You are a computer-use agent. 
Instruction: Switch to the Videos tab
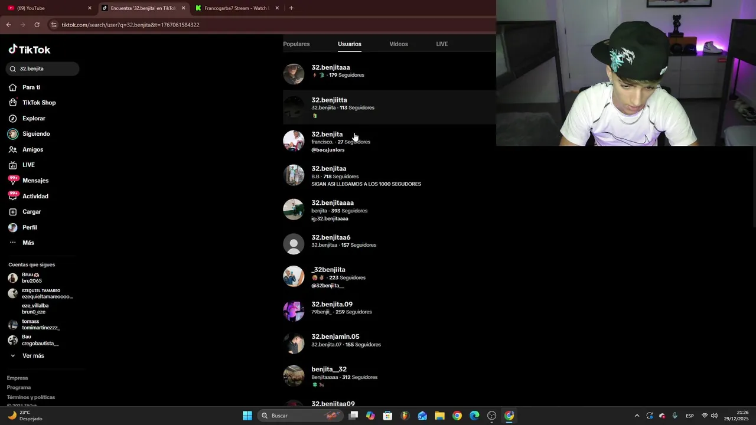point(399,44)
